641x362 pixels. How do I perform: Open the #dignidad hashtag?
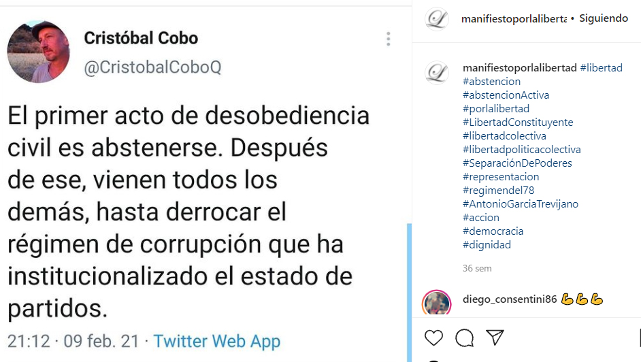tap(487, 245)
